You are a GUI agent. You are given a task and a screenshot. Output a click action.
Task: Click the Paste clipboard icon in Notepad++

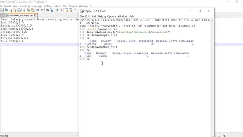click(x=33, y=10)
